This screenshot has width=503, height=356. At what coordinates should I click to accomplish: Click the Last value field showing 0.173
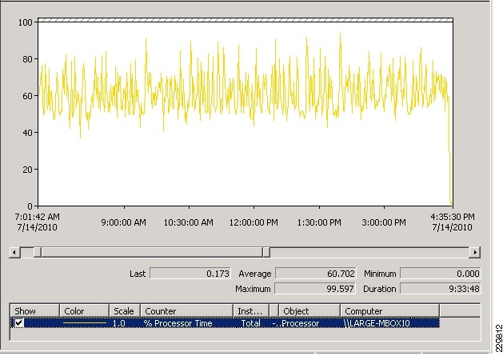[190, 274]
